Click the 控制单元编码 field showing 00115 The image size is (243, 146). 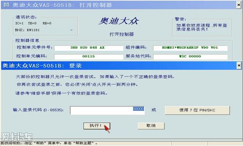tap(88, 57)
